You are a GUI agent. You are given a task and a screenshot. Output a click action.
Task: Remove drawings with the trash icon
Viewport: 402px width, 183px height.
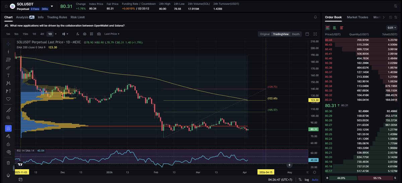pos(8,163)
